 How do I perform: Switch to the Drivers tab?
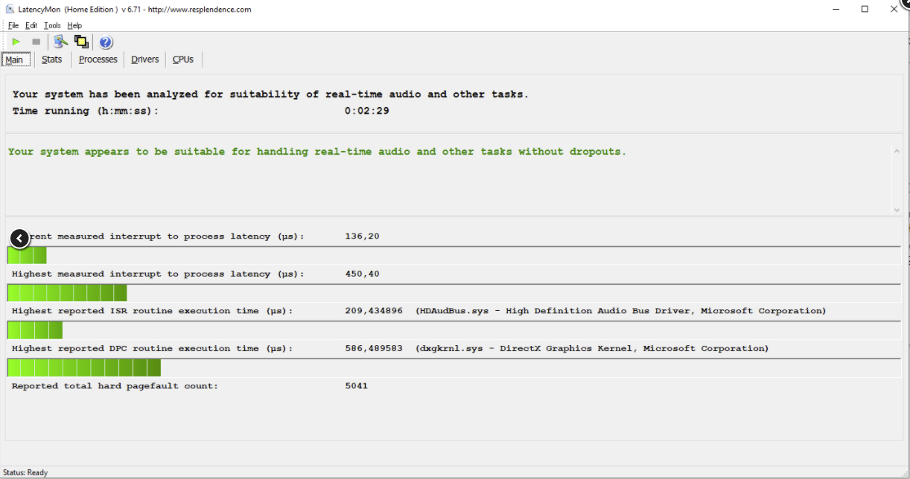coord(145,60)
